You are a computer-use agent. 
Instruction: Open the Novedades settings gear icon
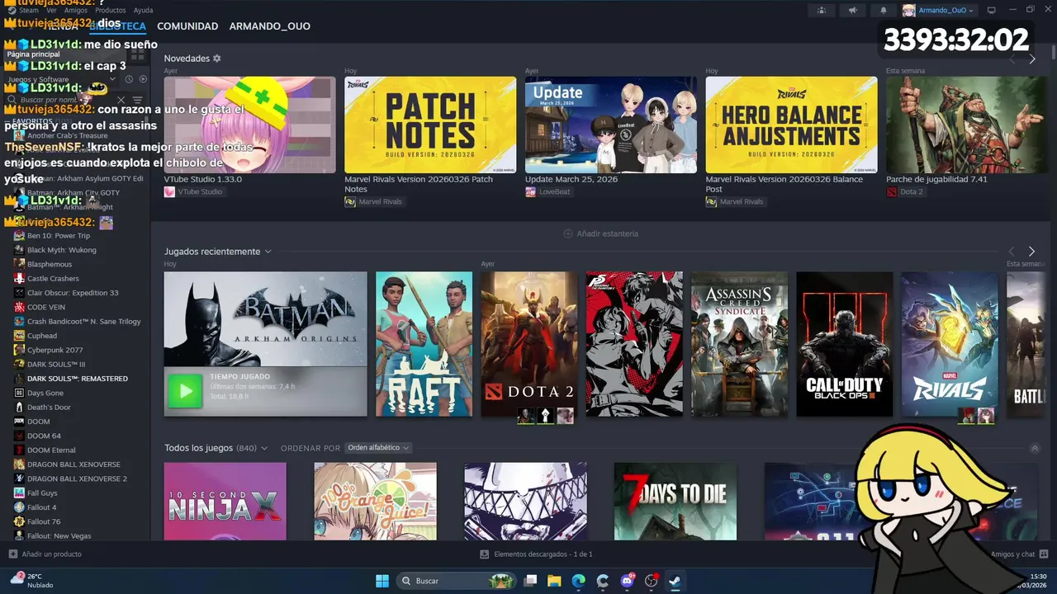point(217,59)
